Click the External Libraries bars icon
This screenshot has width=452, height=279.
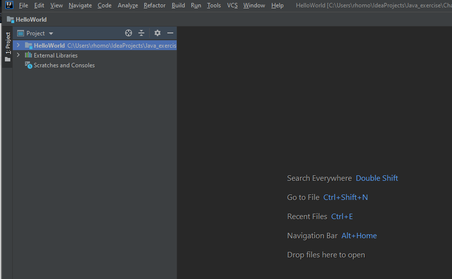coord(28,55)
